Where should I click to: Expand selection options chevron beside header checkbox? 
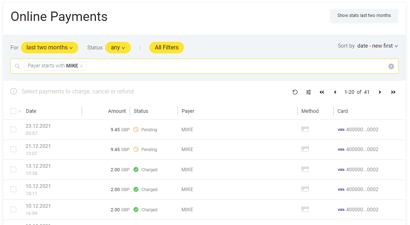click(20, 111)
